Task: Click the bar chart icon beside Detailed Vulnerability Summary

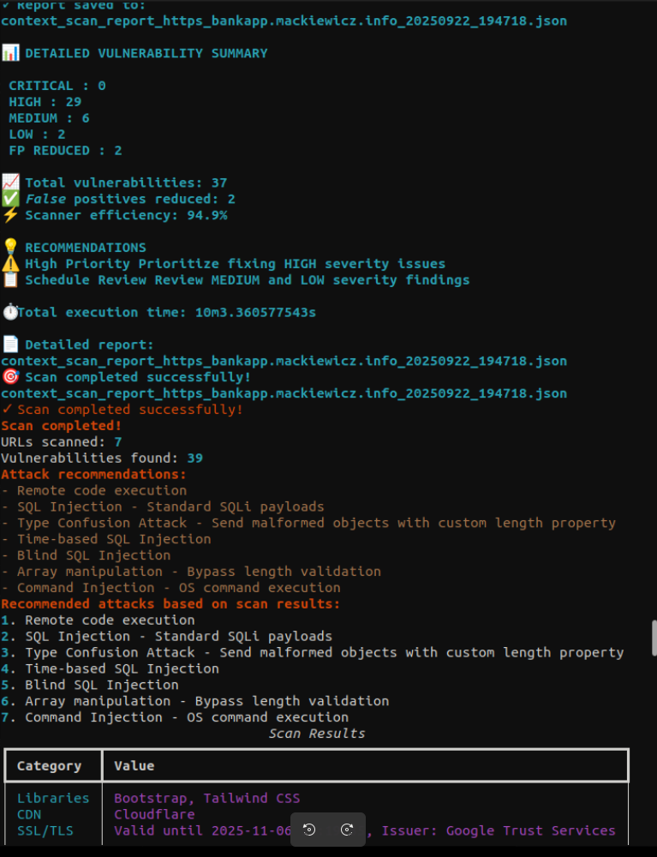Action: tap(10, 53)
